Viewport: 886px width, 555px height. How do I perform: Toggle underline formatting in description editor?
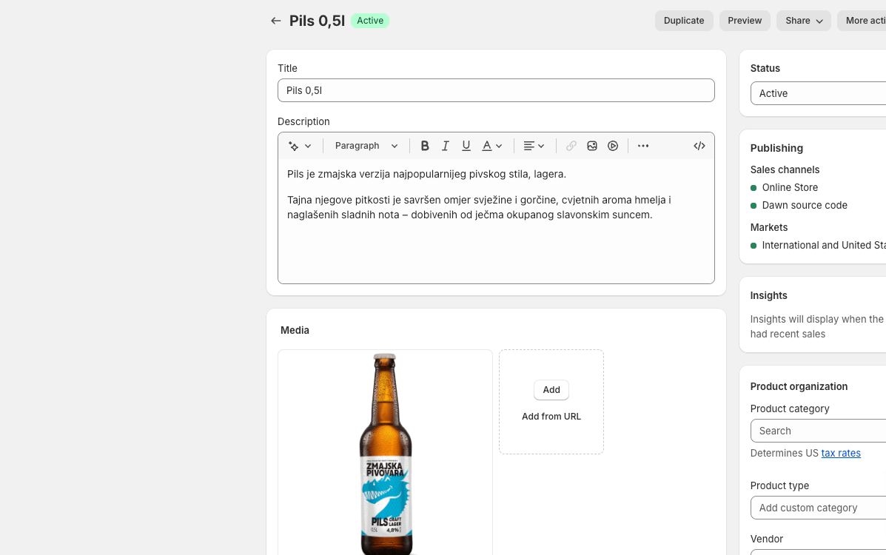[x=466, y=146]
